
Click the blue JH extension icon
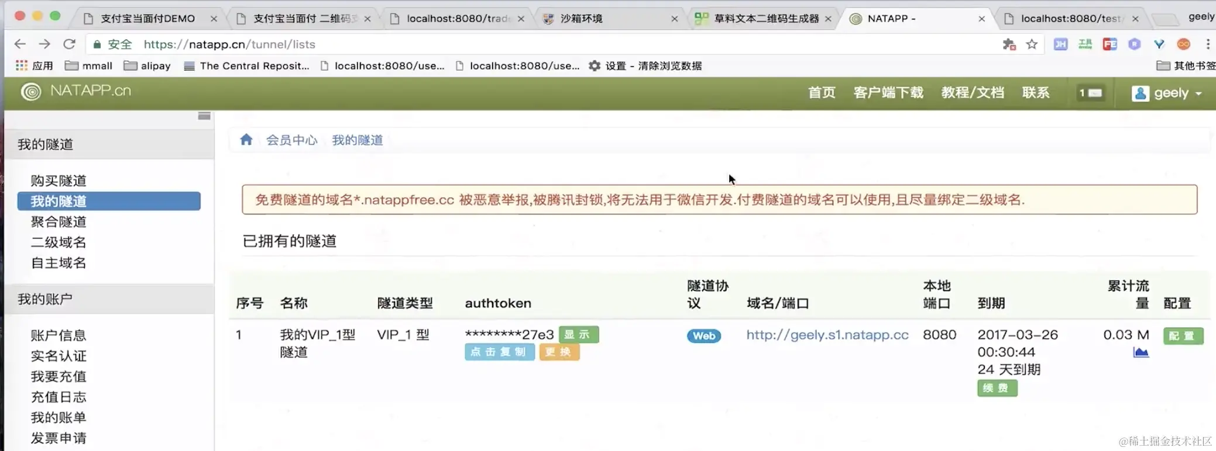click(x=1060, y=44)
